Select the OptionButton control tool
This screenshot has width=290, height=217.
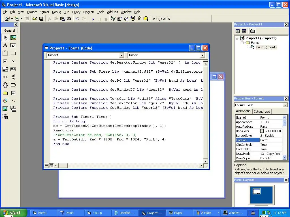tap(13, 61)
